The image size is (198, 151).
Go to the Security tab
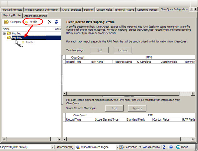click(x=89, y=10)
